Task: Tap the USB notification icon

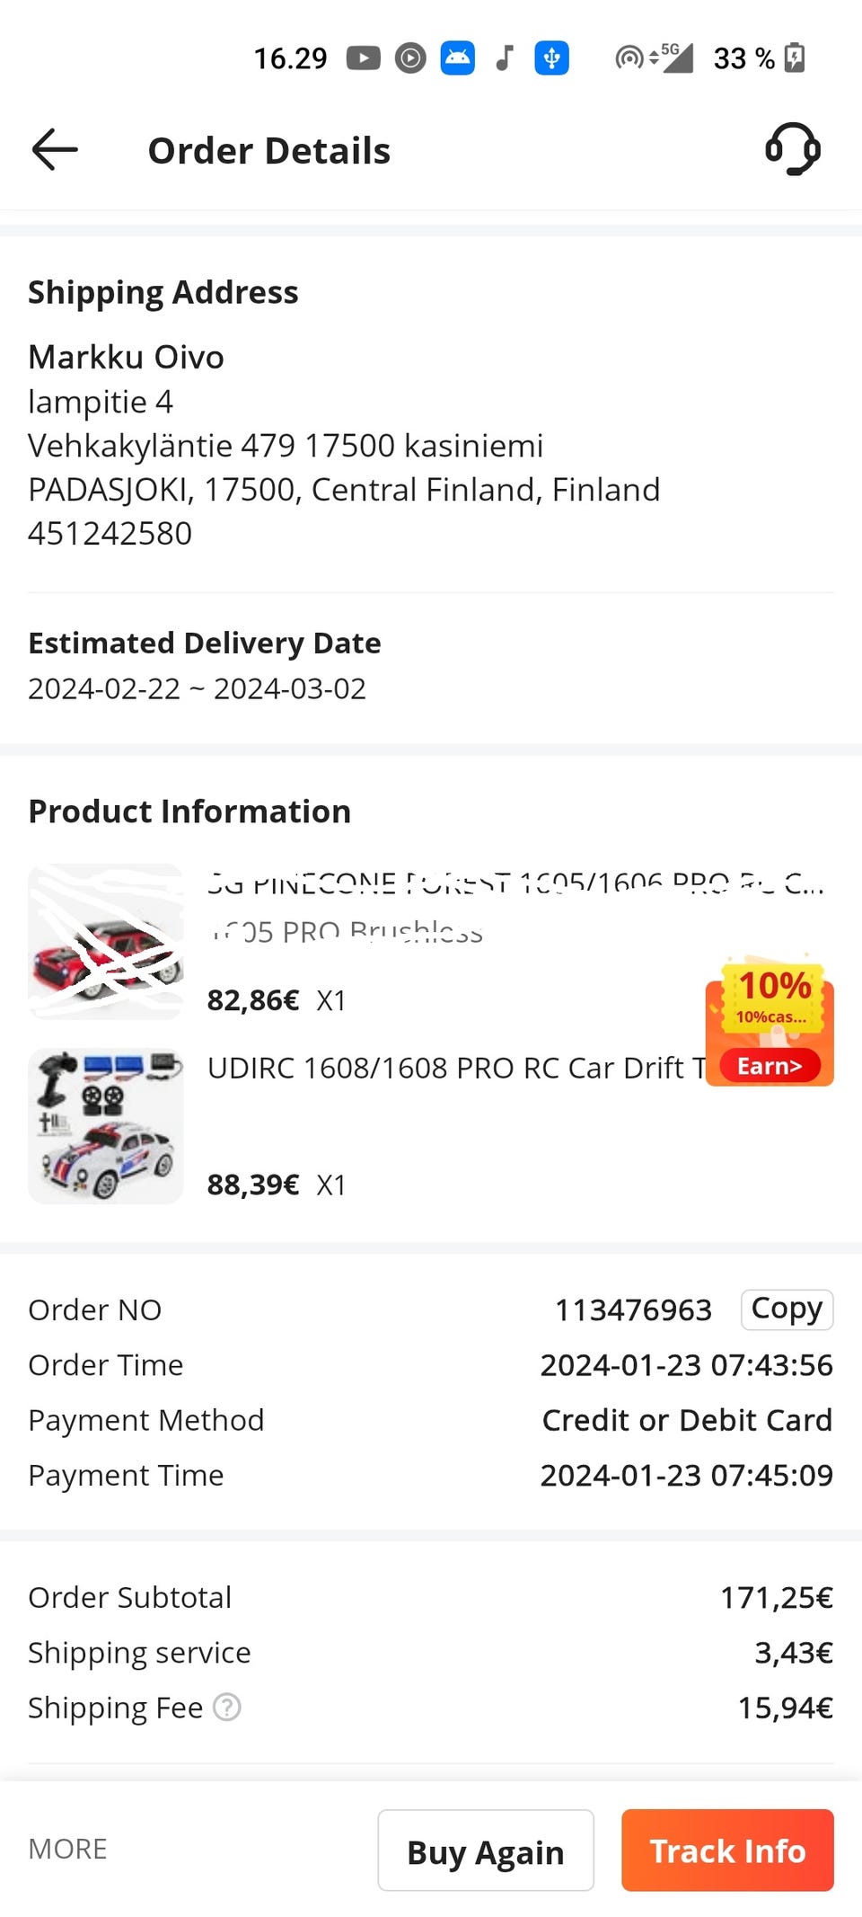Action: tap(551, 58)
